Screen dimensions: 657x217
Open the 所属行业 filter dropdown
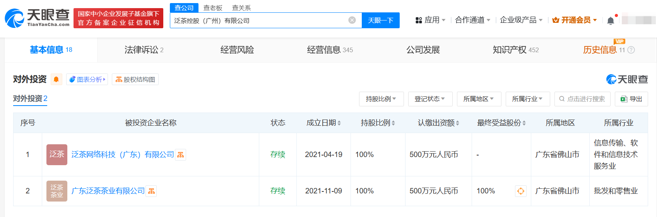[527, 99]
